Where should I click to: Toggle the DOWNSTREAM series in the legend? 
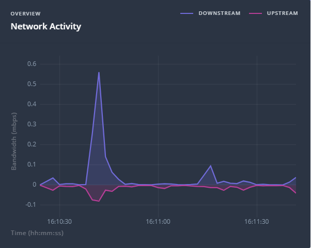[219, 13]
